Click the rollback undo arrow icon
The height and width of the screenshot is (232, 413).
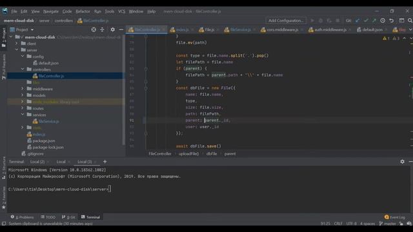point(392,21)
